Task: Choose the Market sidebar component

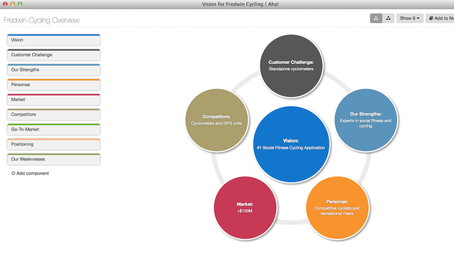Action: pyautogui.click(x=53, y=100)
